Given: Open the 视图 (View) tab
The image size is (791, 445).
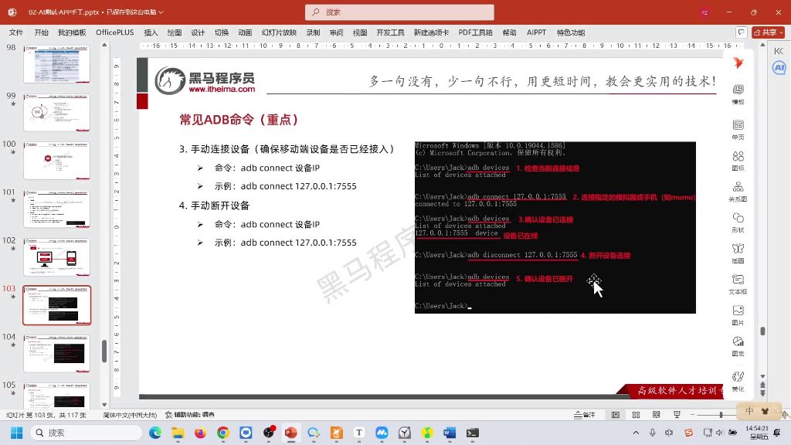Looking at the screenshot, I should click(x=360, y=32).
